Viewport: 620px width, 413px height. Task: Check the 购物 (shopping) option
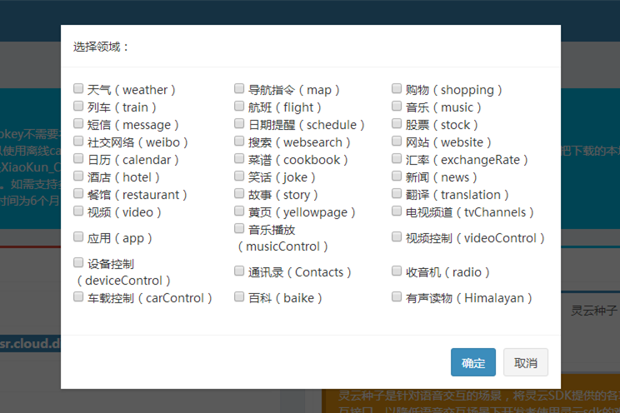point(397,88)
